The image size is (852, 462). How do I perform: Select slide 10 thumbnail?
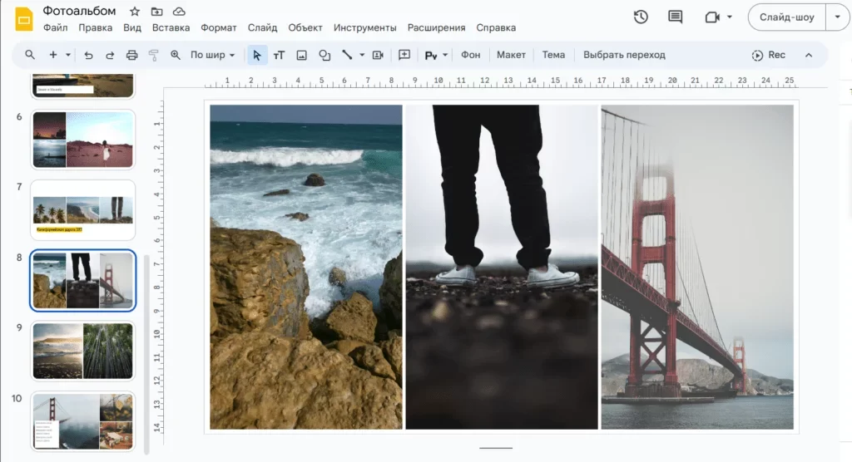pyautogui.click(x=82, y=421)
